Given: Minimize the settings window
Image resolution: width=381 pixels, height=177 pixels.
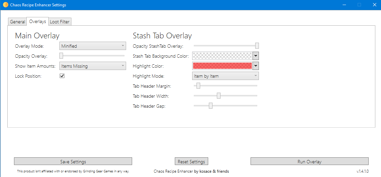Looking at the screenshot, I should tap(344, 5).
